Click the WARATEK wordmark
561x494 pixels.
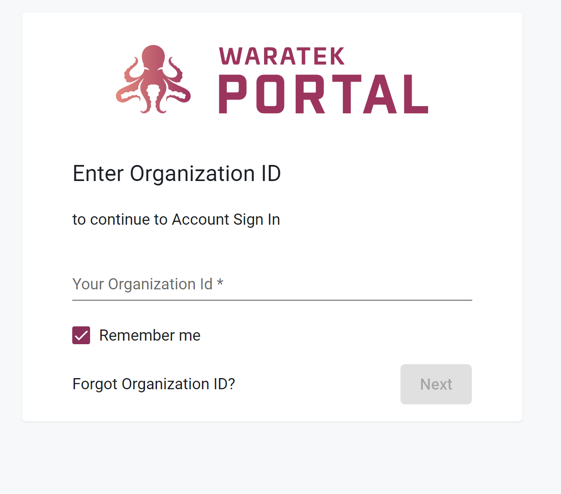[282, 57]
